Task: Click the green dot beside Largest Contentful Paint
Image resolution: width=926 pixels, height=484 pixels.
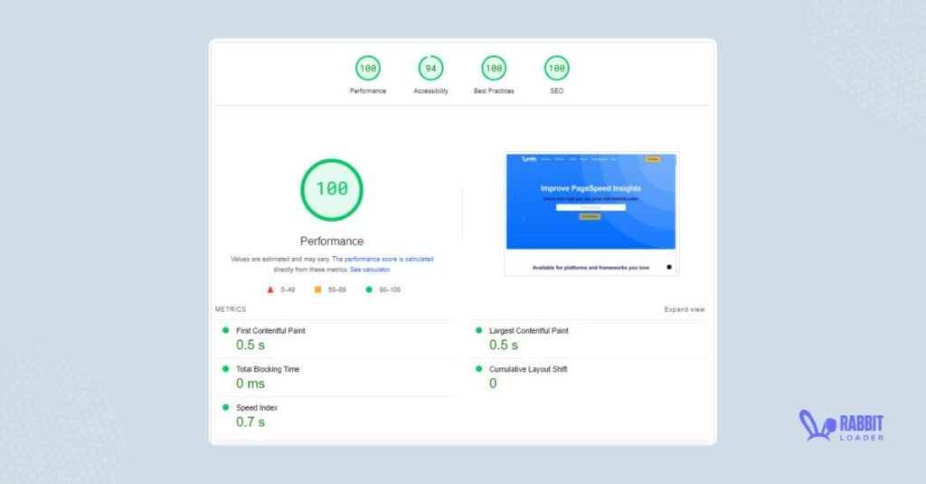Action: 479,330
